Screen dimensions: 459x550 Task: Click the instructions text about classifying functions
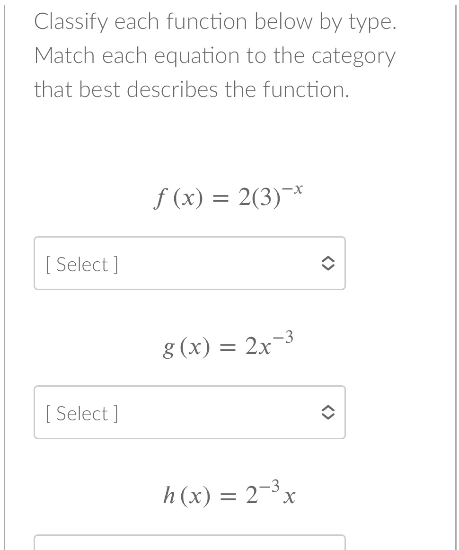coord(213,54)
